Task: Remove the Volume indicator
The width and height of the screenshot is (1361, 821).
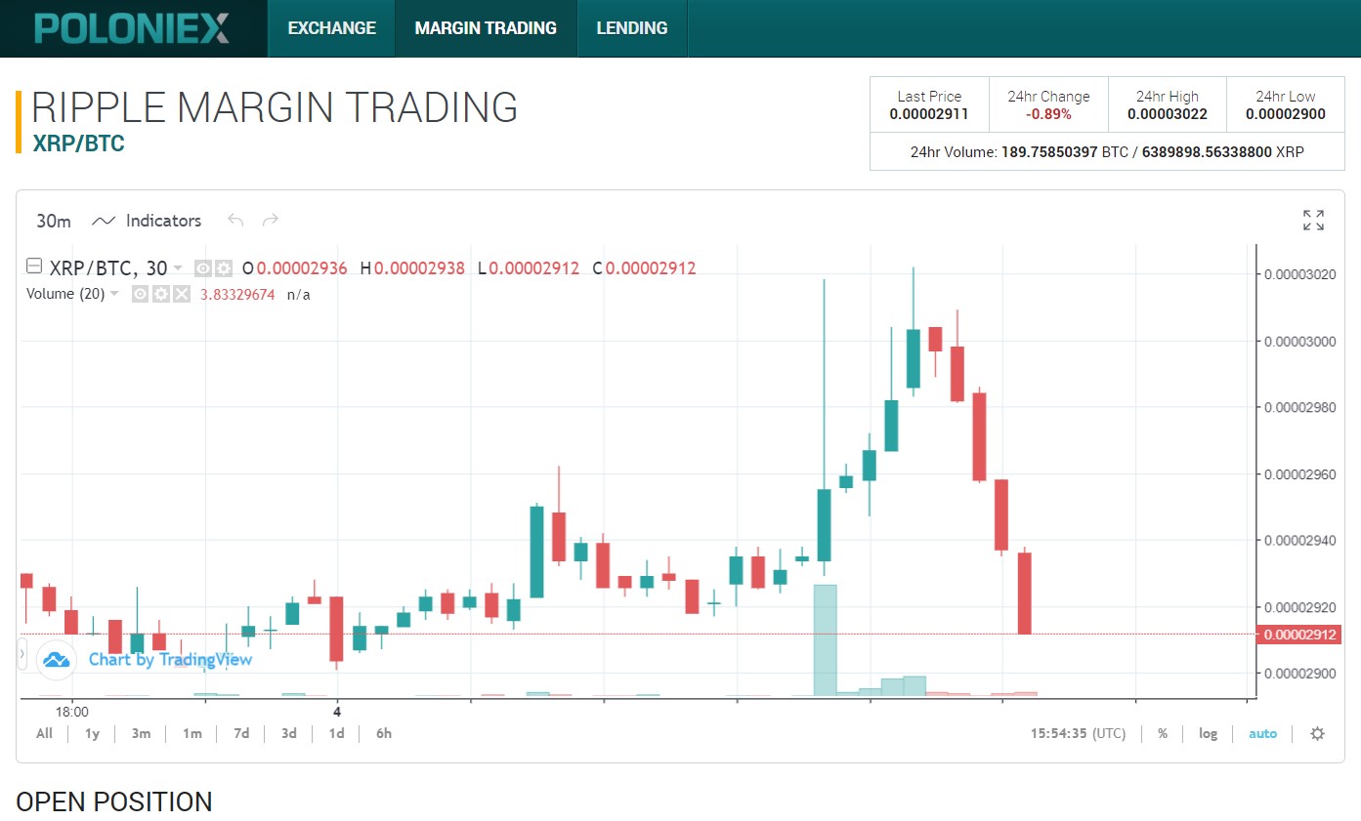Action: (x=182, y=294)
